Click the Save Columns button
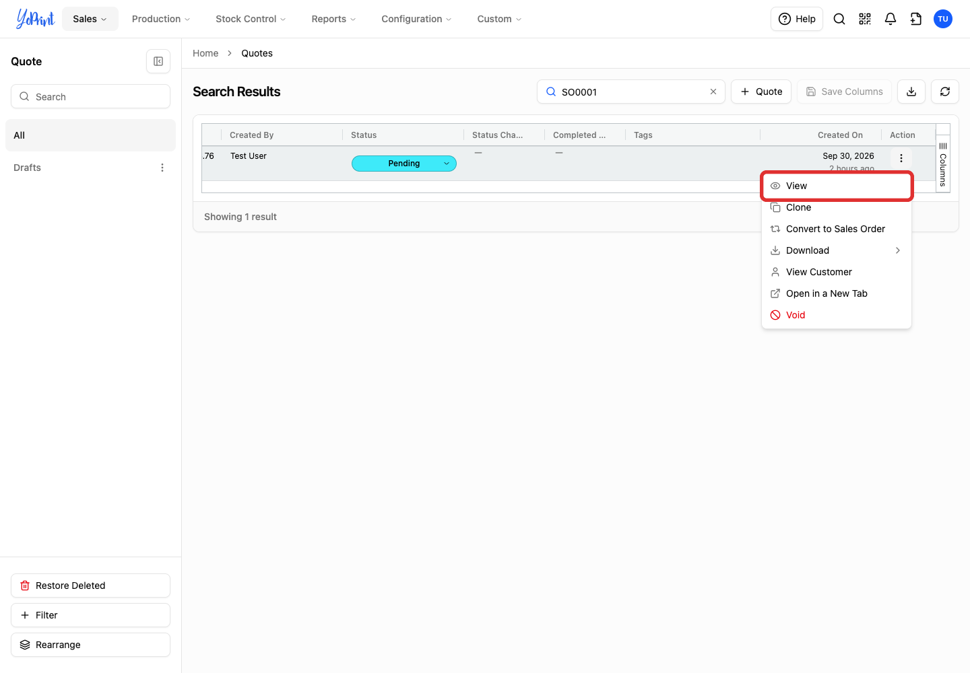 coord(845,92)
